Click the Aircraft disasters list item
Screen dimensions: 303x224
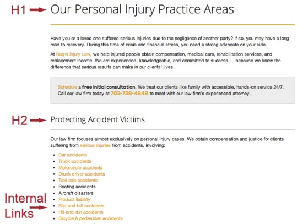click(x=76, y=193)
